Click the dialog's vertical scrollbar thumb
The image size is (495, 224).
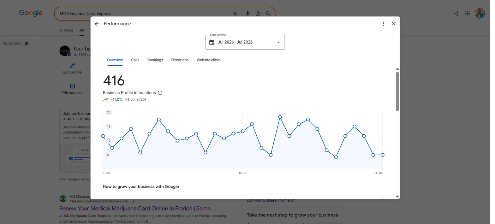tap(397, 91)
